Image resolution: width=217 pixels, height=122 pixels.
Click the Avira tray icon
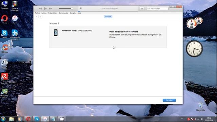pos(189,119)
